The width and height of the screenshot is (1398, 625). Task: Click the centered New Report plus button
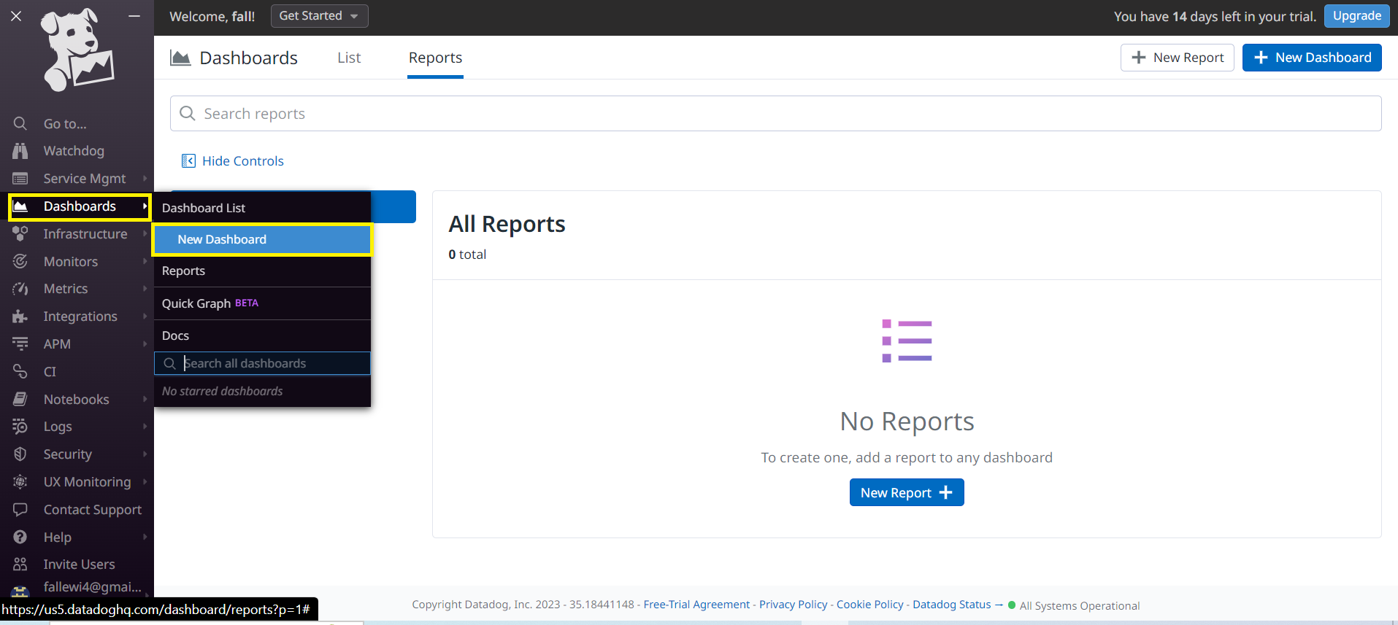point(907,492)
